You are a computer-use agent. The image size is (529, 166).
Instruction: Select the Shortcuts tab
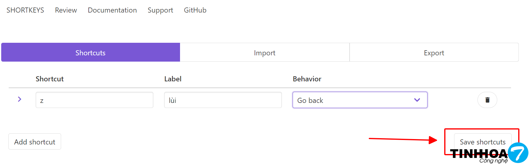tap(90, 53)
